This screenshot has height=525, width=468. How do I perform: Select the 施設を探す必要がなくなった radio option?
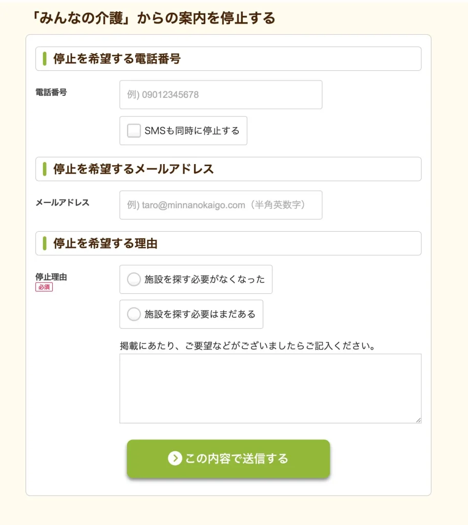134,279
